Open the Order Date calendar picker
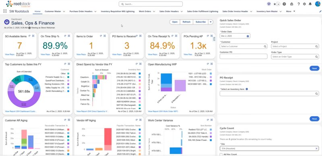The image size is (322, 156). point(248,36)
